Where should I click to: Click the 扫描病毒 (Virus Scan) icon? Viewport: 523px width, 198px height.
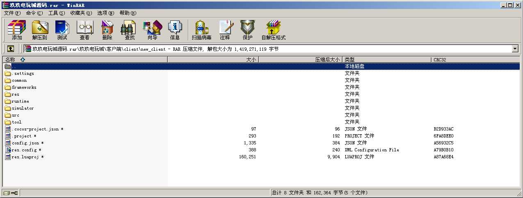[201, 30]
